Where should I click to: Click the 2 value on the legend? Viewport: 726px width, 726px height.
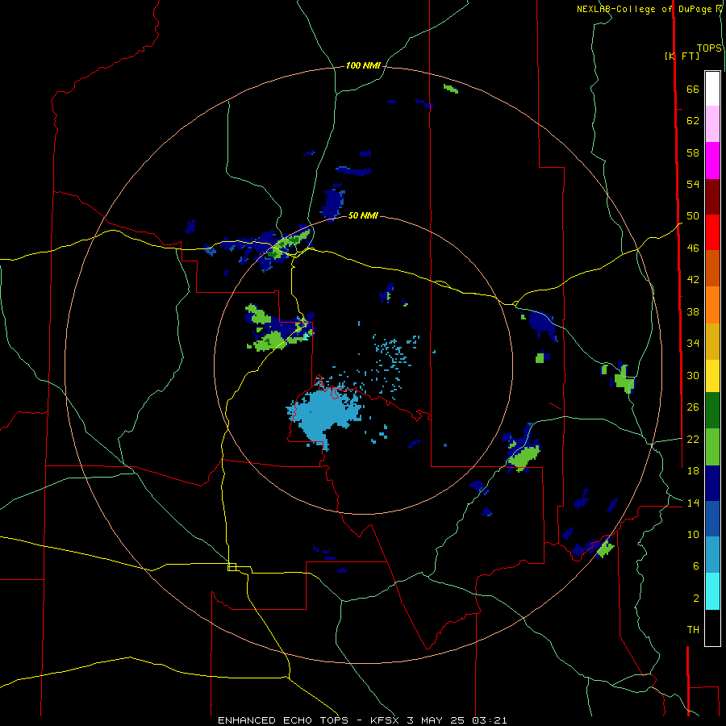(x=695, y=599)
